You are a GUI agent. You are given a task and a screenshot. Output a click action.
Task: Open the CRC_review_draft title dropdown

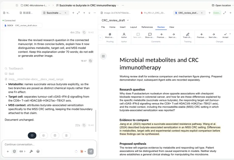point(128,20)
